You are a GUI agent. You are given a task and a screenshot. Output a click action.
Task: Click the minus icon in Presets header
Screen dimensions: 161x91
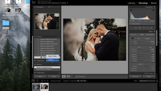56,37
